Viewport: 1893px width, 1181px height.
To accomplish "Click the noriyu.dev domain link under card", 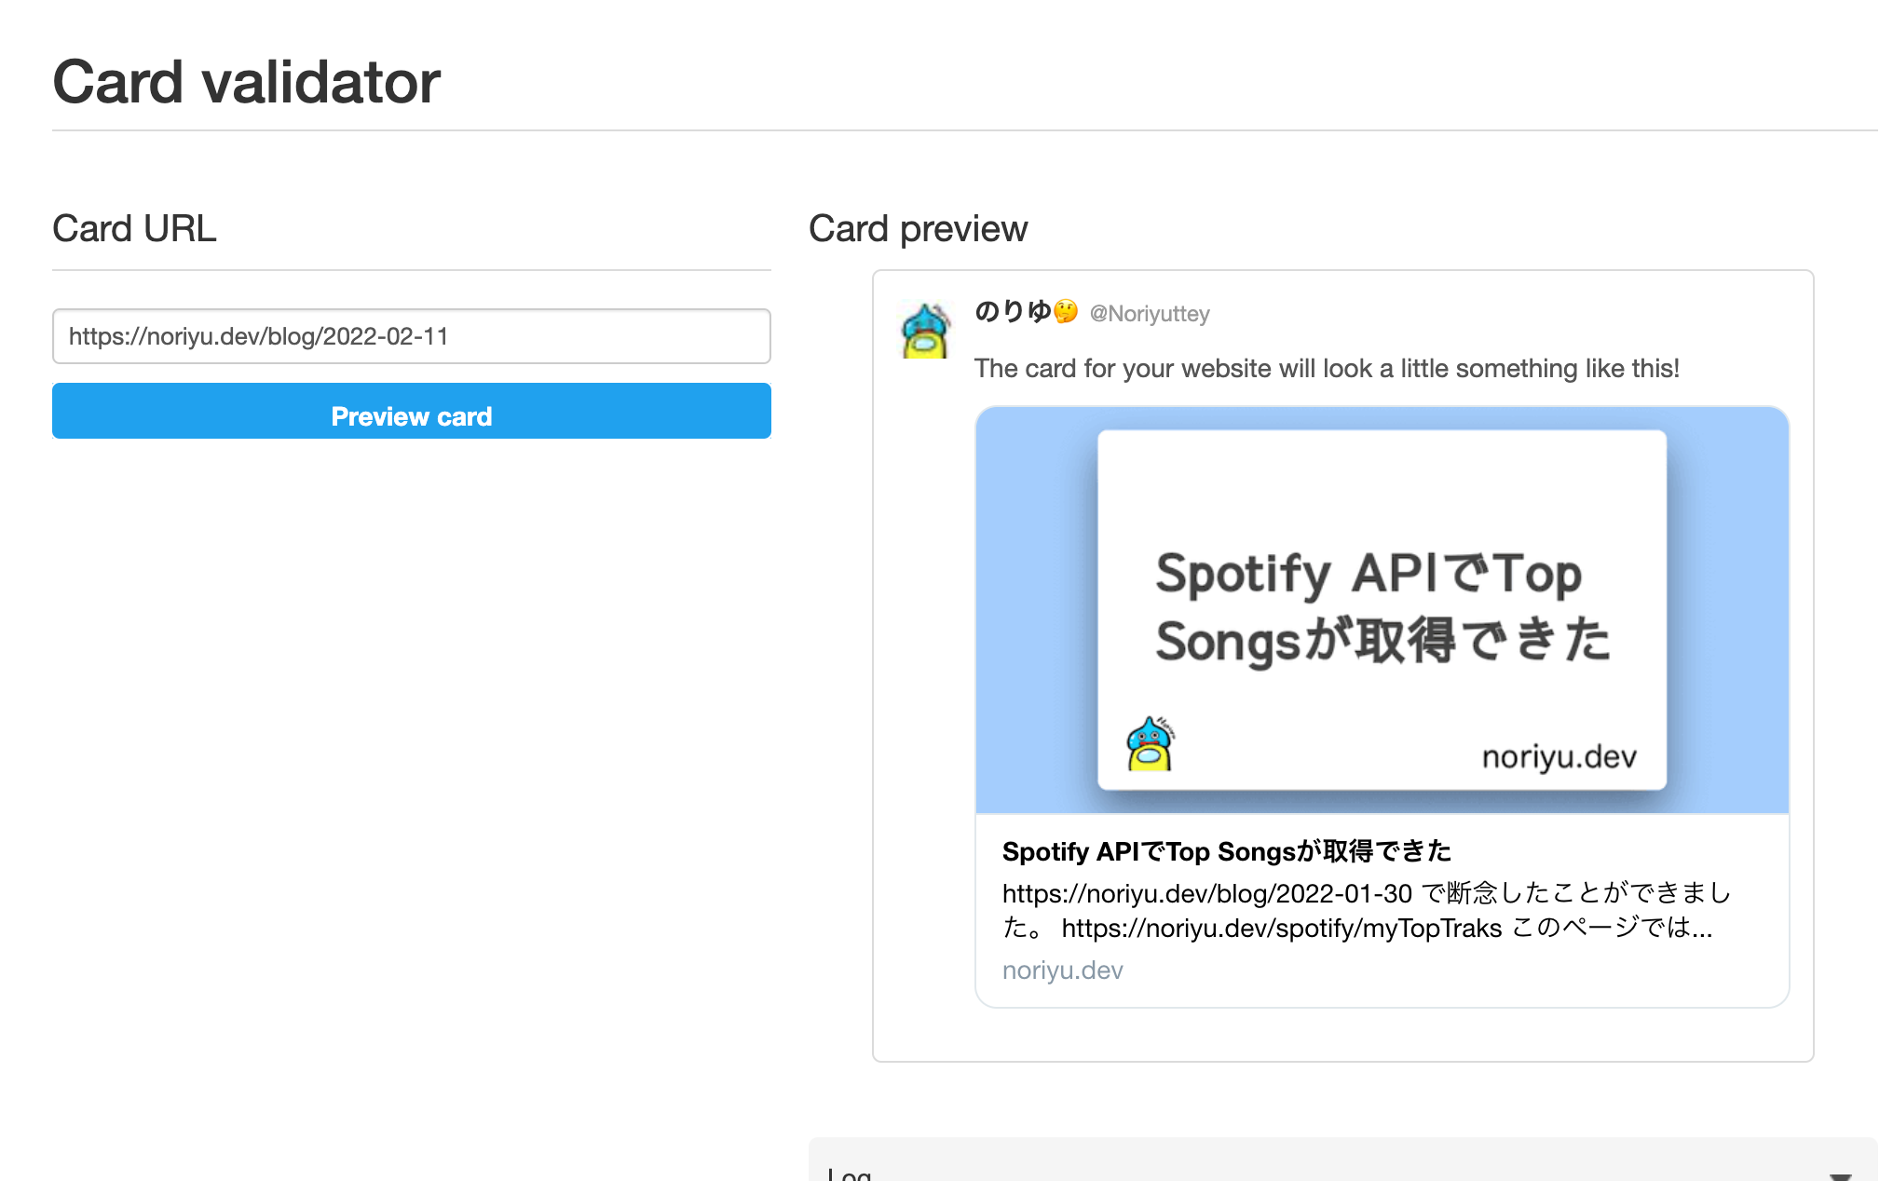I will 1062,971.
